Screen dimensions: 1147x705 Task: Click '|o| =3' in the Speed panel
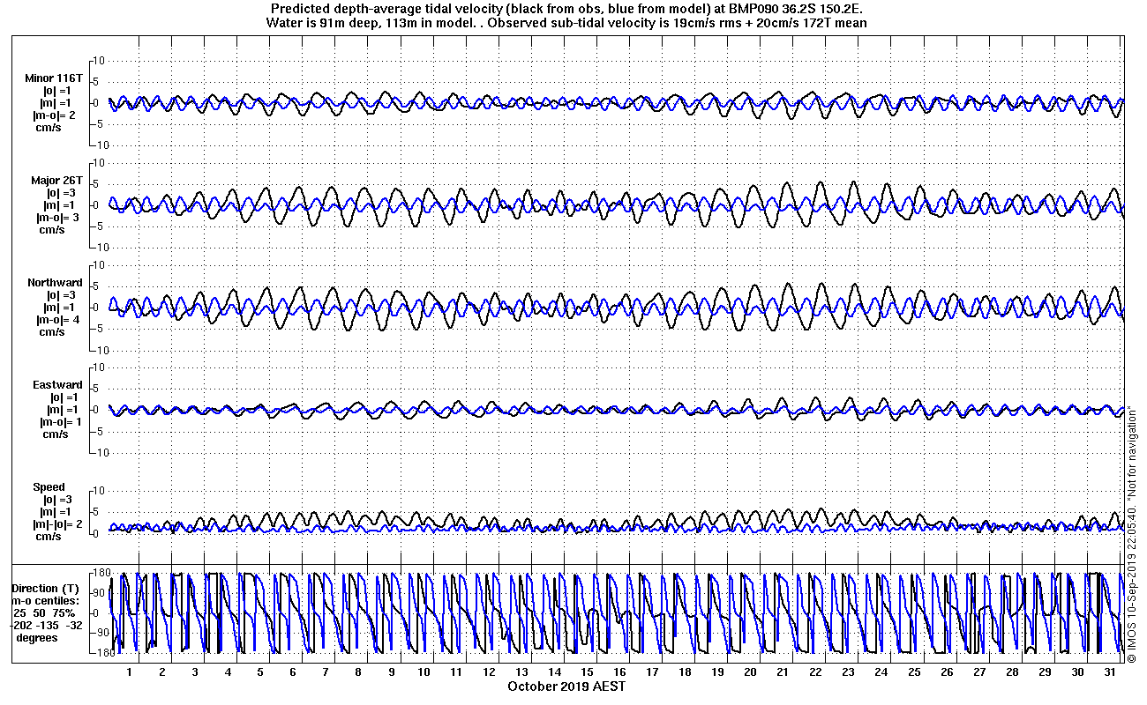pos(56,500)
